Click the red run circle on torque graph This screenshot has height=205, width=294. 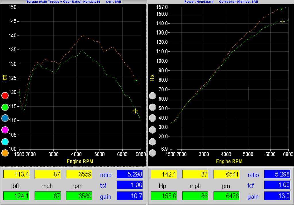point(5,96)
